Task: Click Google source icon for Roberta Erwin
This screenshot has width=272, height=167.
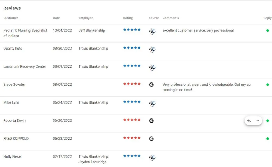Action: tap(152, 121)
